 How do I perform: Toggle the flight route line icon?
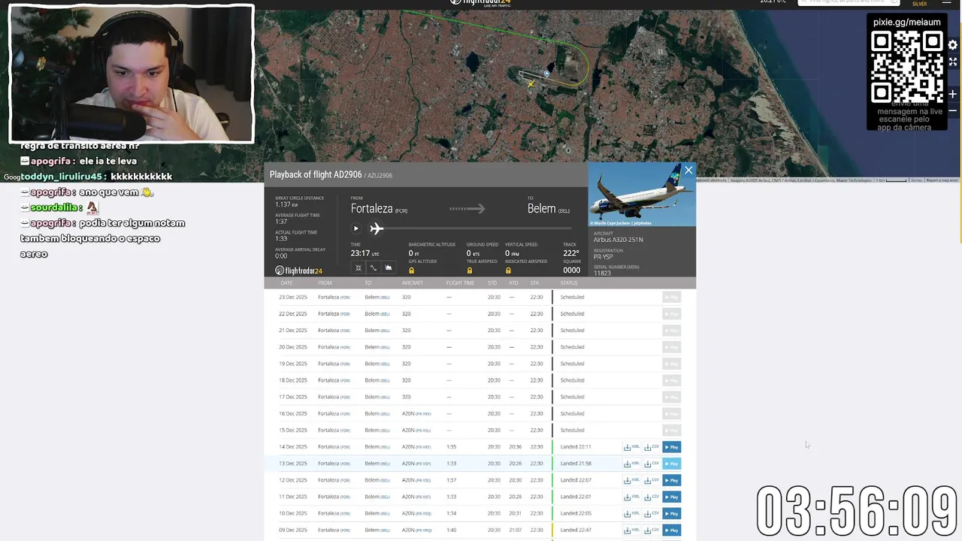(374, 267)
